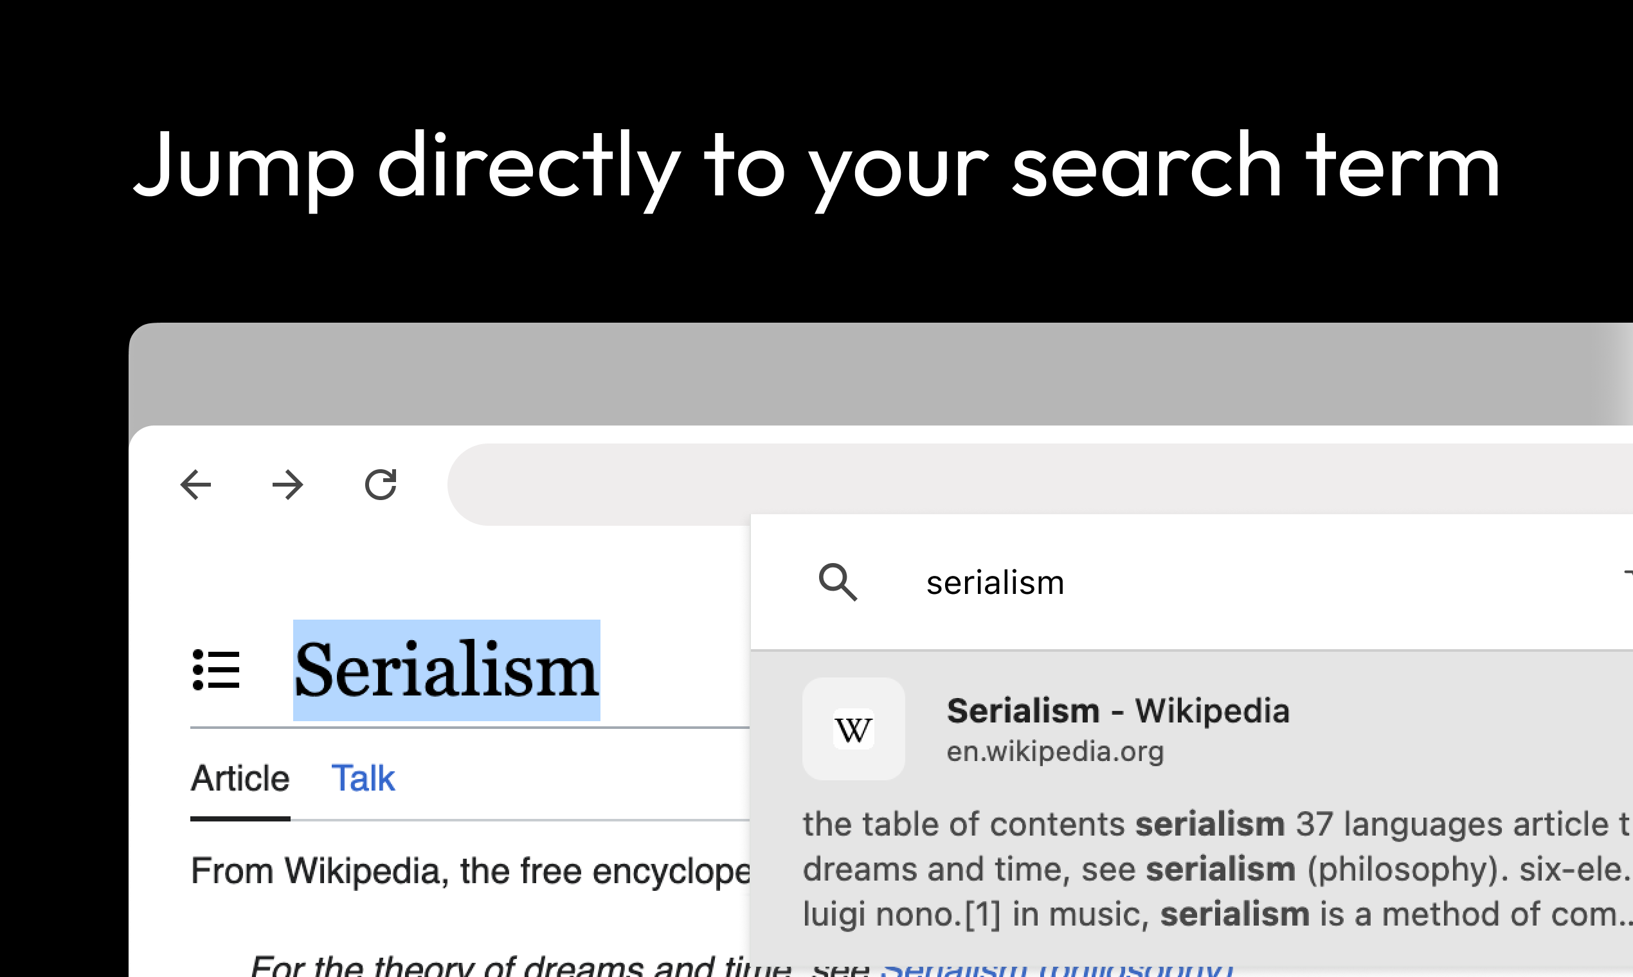The height and width of the screenshot is (977, 1633).
Task: Click the browser forward arrow
Action: 288,485
